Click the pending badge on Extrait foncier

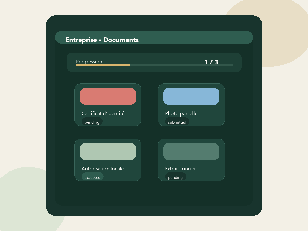(176, 177)
